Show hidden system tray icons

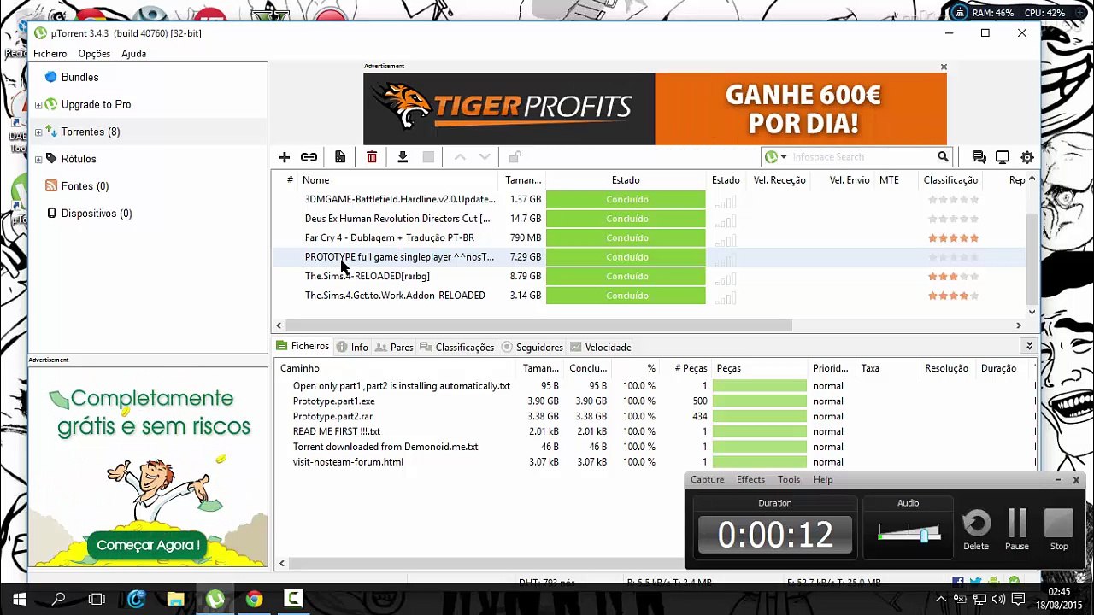click(941, 600)
